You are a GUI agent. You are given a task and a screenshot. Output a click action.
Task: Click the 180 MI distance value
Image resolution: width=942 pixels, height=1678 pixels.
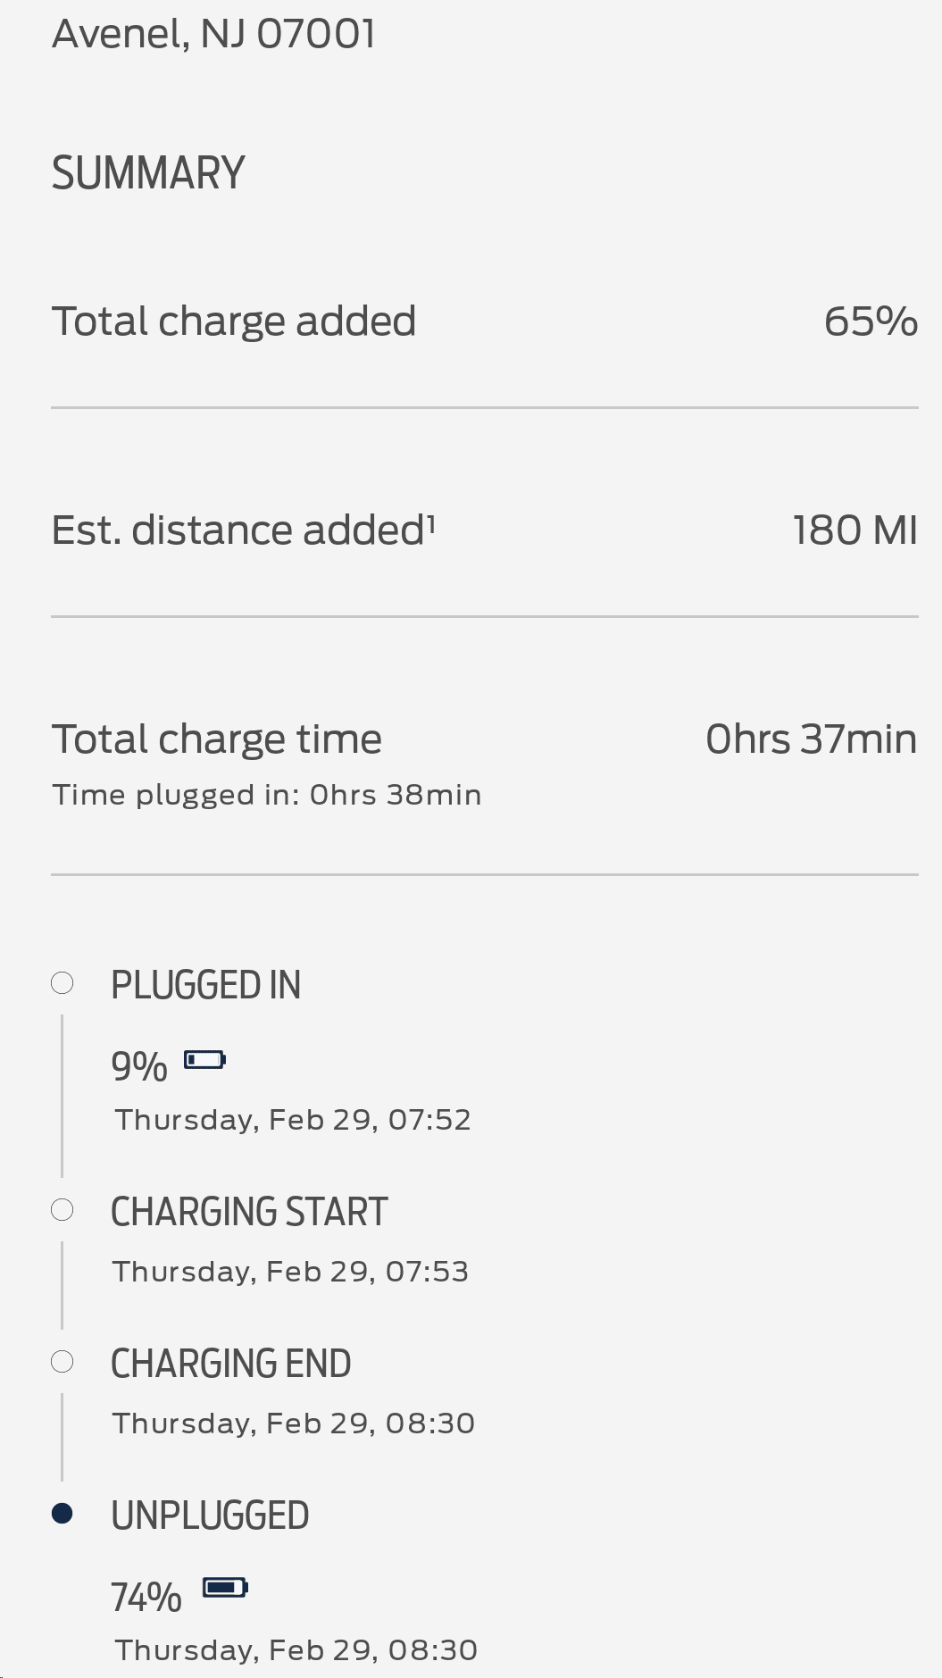tap(854, 530)
